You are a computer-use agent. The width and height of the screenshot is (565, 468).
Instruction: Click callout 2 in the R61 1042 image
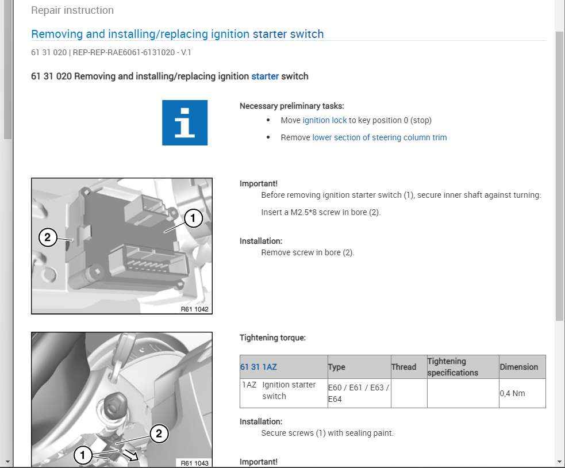tap(48, 237)
